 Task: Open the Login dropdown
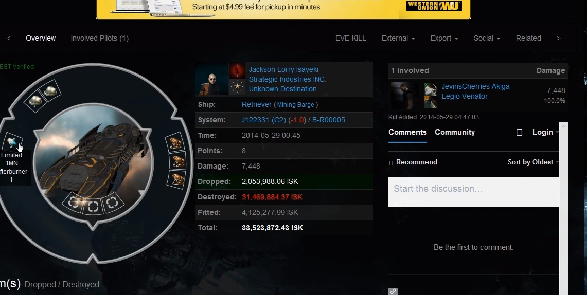tap(545, 133)
